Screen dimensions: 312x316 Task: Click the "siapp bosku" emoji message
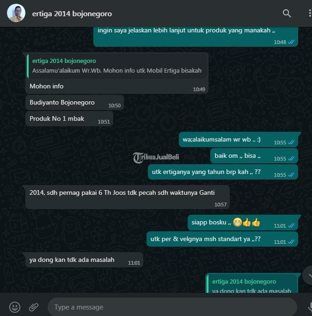coord(243,223)
